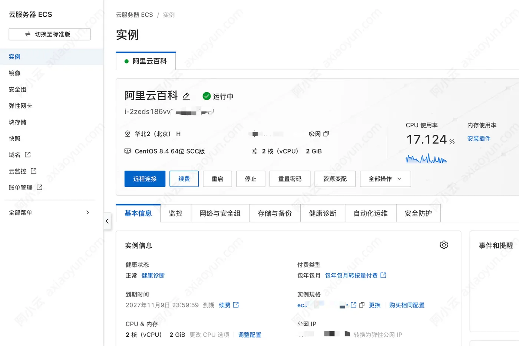The height and width of the screenshot is (346, 519).
Task: Select the 阿里云百科 instance tab
Action: coord(146,61)
